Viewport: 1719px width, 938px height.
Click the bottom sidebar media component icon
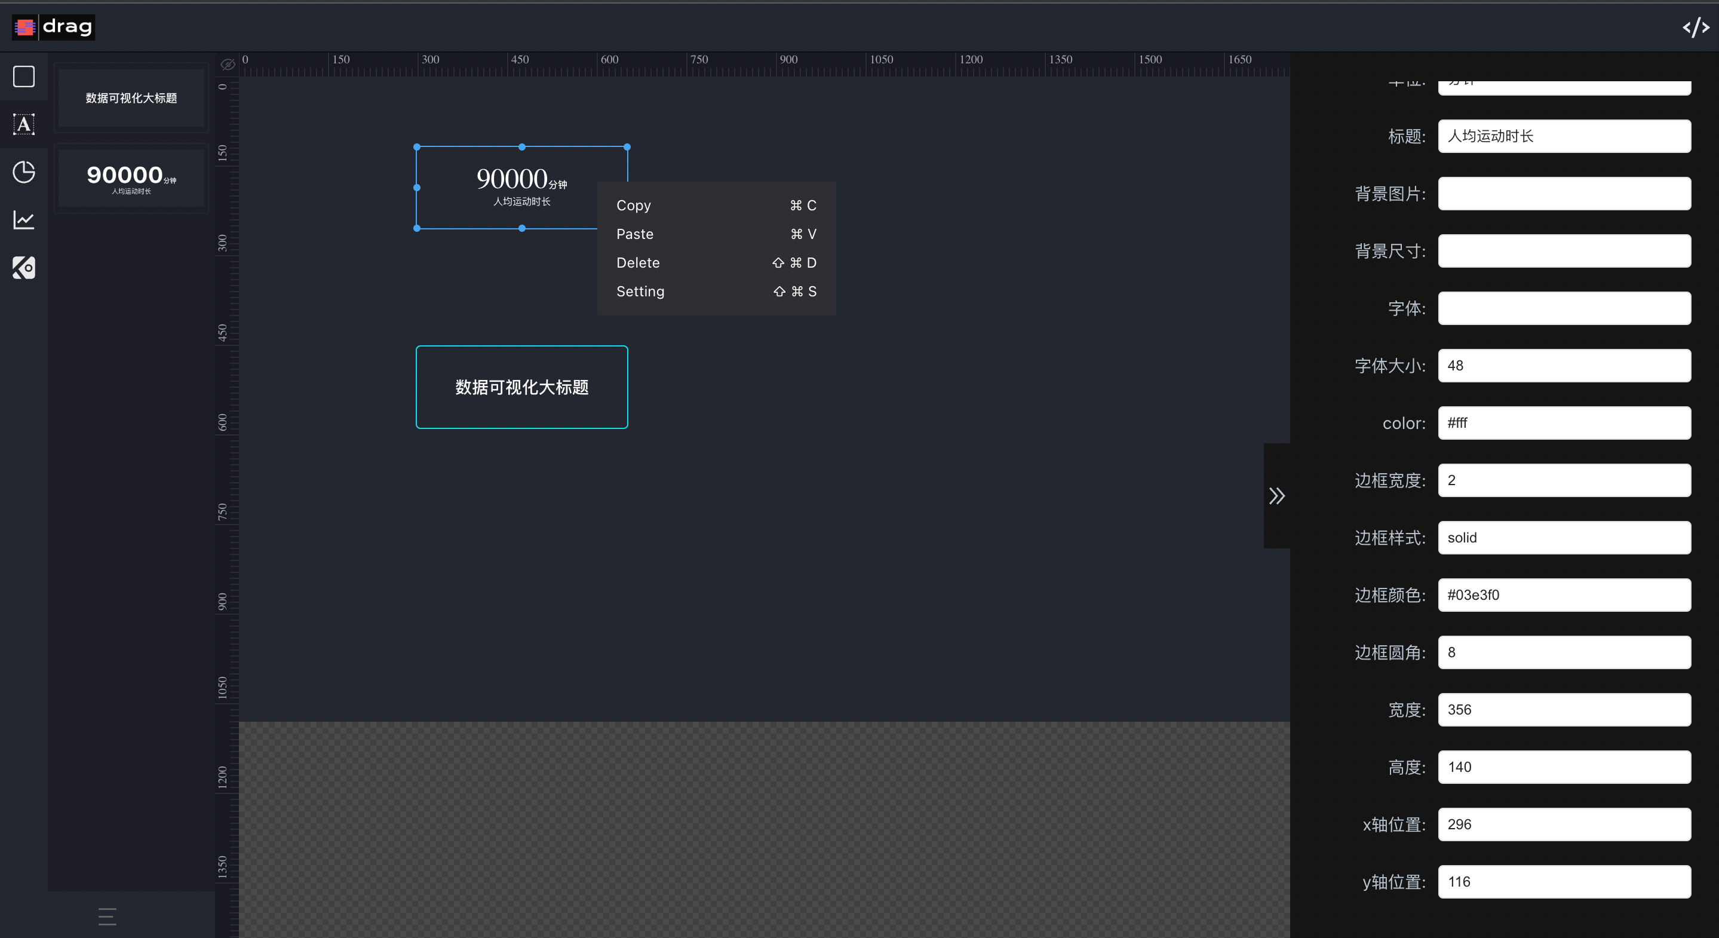click(x=24, y=268)
